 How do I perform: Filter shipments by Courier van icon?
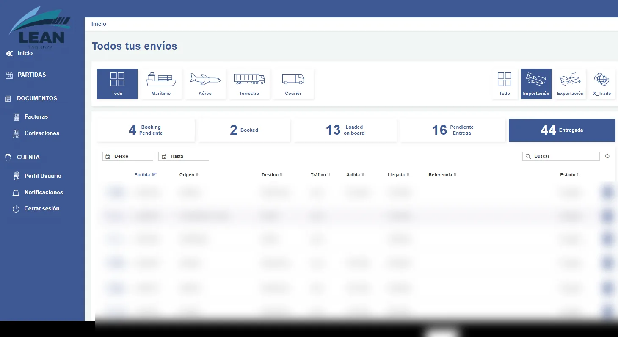pos(293,84)
